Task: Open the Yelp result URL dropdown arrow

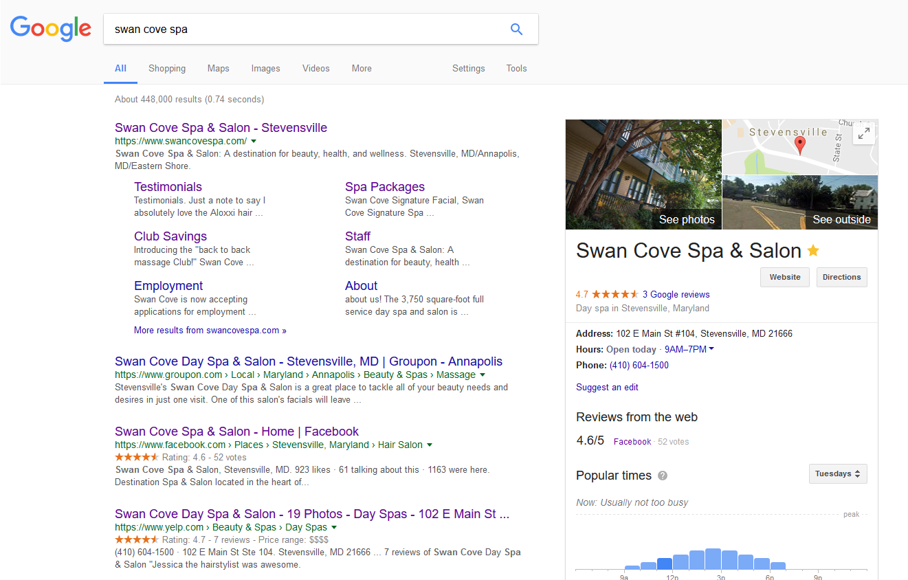Action: click(334, 528)
